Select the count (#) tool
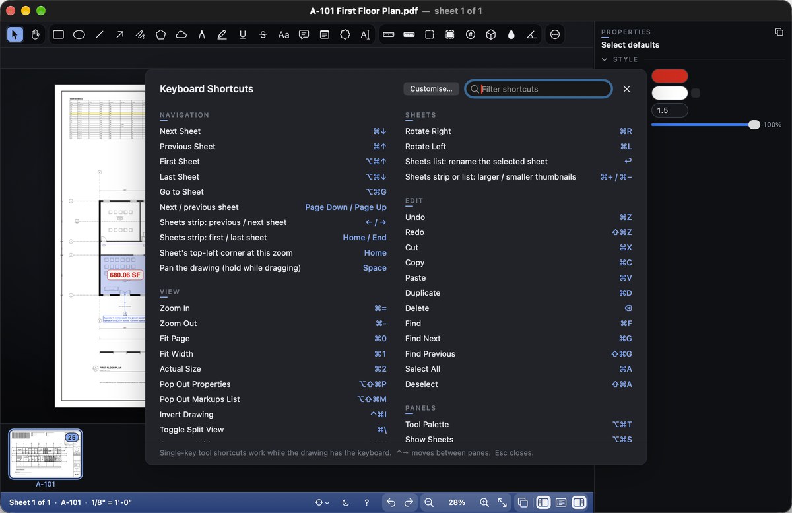 tap(471, 34)
